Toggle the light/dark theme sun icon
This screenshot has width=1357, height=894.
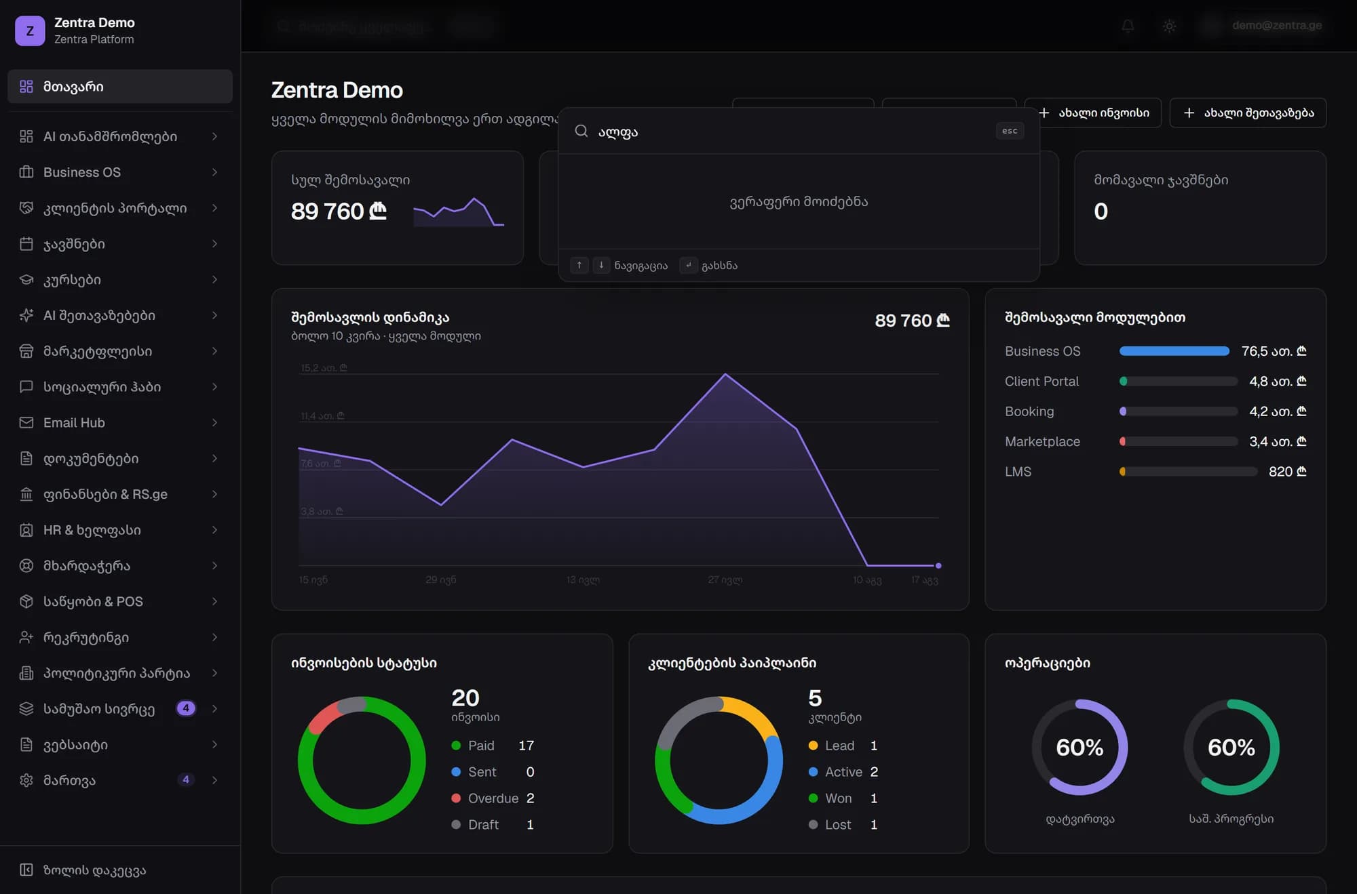(x=1169, y=26)
